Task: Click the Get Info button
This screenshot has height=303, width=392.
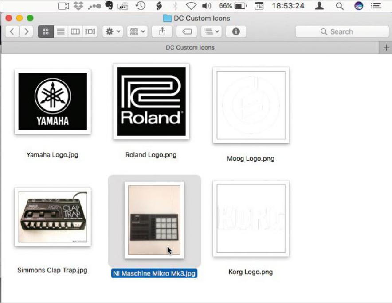Action: pos(236,31)
